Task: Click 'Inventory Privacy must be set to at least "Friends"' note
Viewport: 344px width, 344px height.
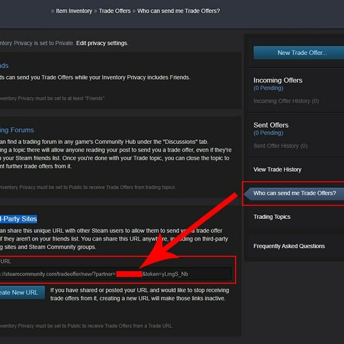Action: pos(53,99)
